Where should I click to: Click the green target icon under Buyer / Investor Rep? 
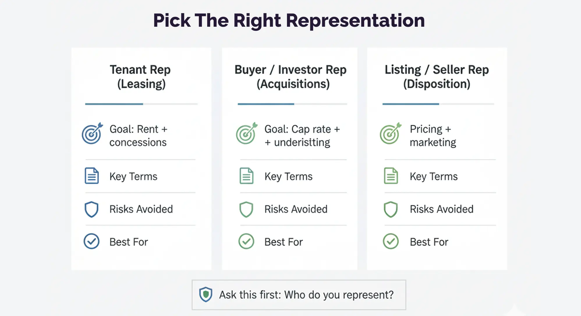(x=246, y=134)
